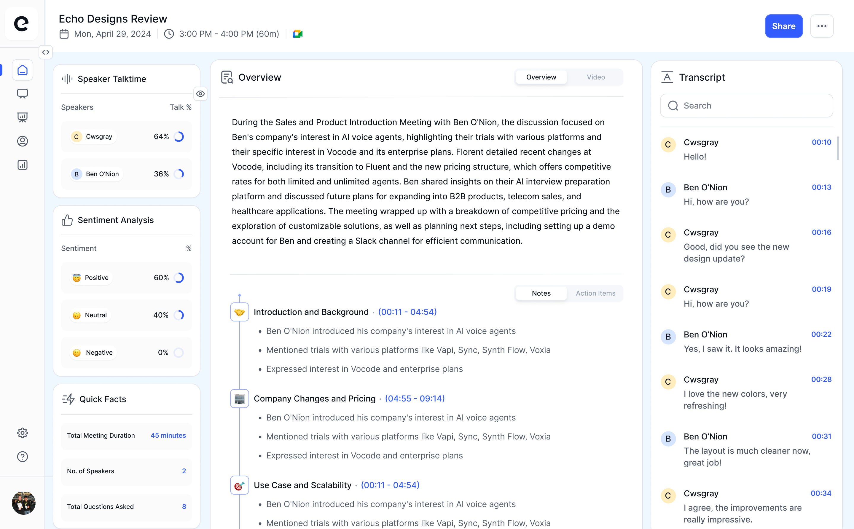Open the analytics chart sidebar icon
This screenshot has height=529, width=854.
coord(23,165)
